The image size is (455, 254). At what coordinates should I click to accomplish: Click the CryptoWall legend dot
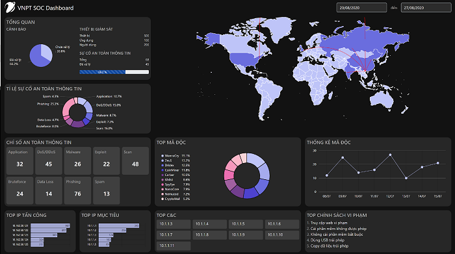(162, 199)
